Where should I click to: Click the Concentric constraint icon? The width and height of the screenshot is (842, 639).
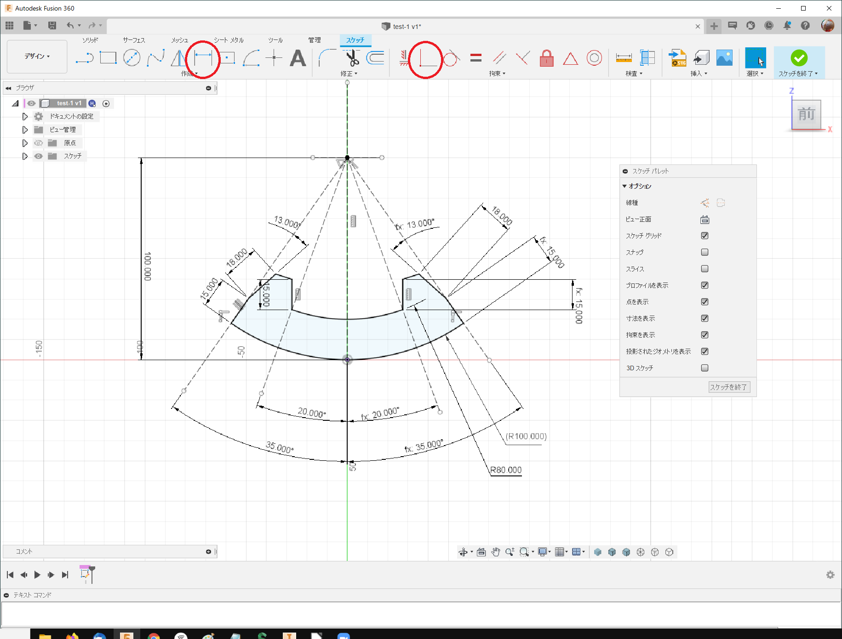(594, 58)
